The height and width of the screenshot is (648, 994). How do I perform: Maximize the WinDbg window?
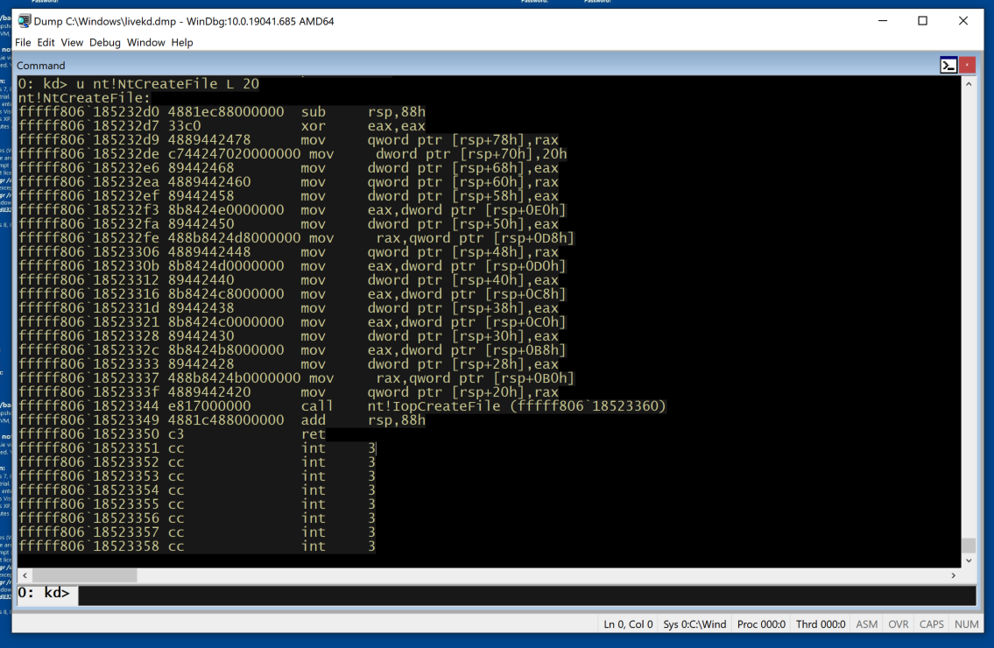click(923, 21)
